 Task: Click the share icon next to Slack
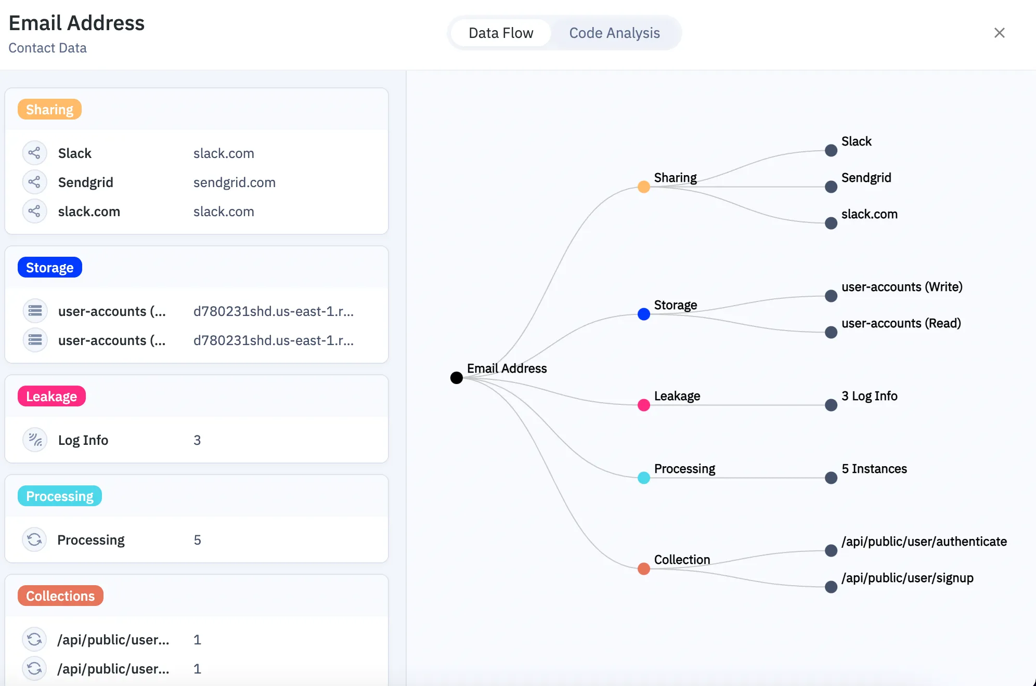34,153
